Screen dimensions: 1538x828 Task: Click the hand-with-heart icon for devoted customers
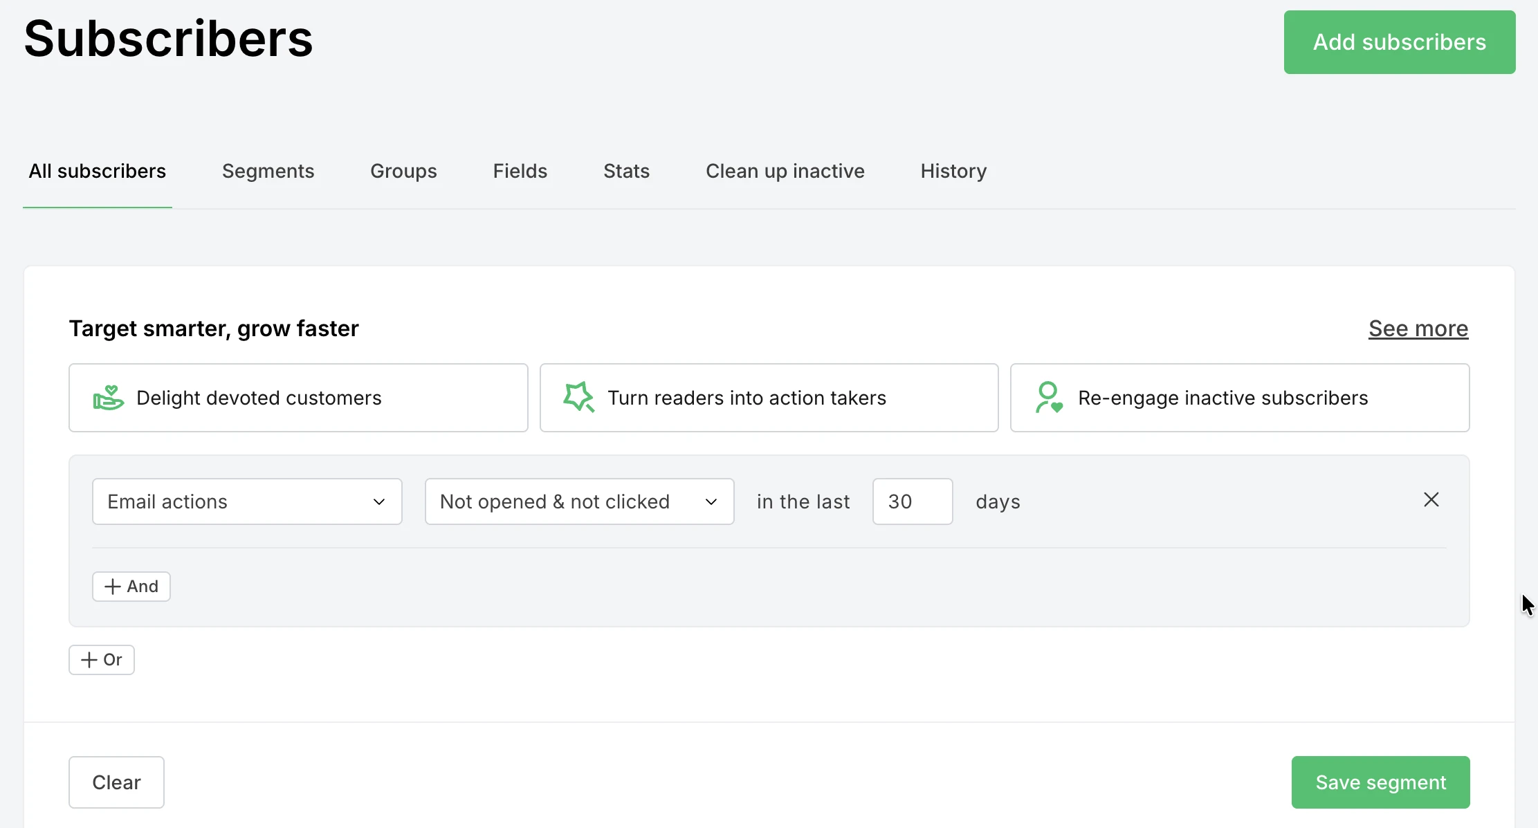(x=109, y=397)
